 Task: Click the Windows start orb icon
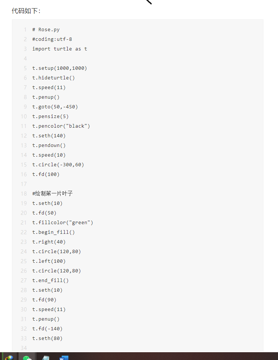[x=9, y=357]
